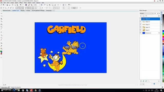Viewport: 164px width, 92px height.
Task: Toggle visibility eye of Background layer
Action: (140, 33)
